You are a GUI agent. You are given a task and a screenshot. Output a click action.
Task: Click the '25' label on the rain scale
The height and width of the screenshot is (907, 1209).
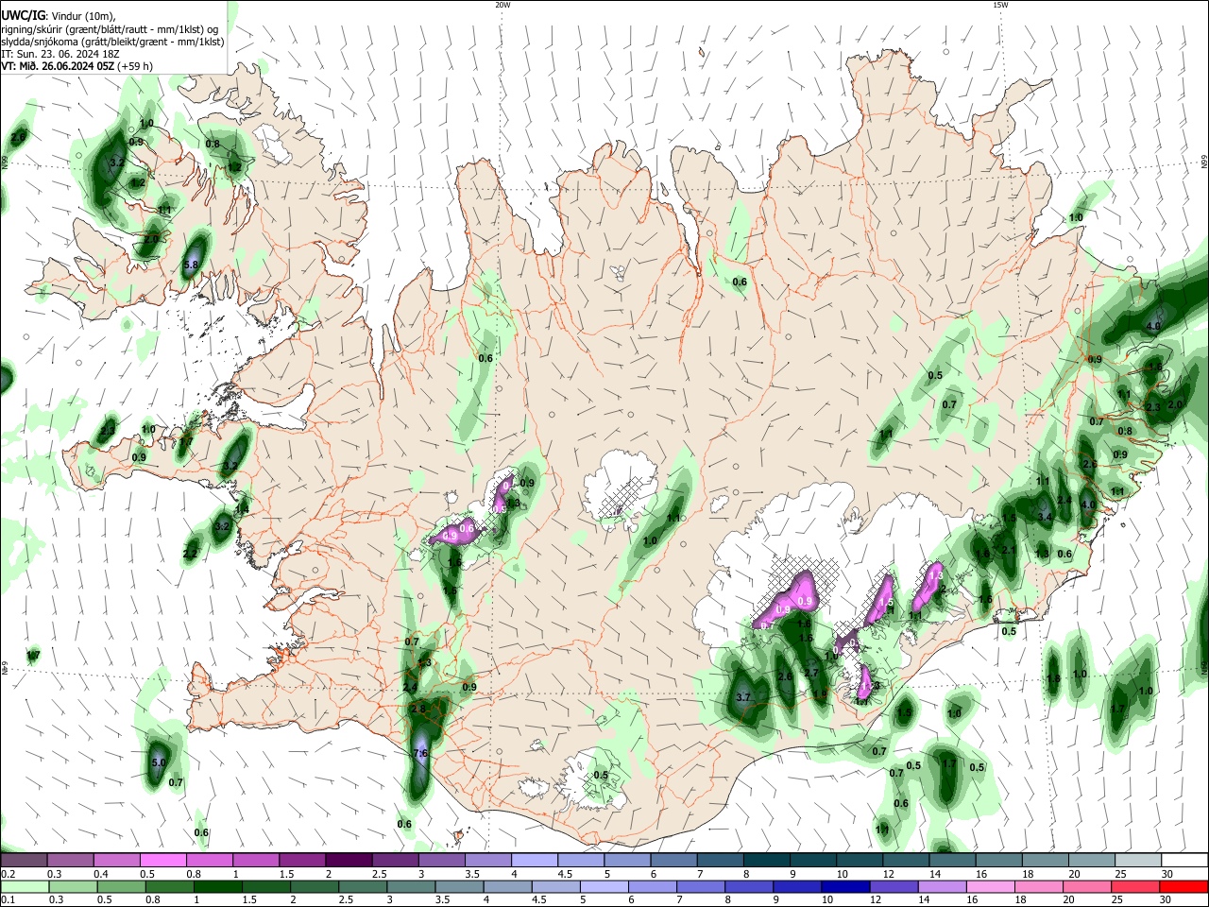coord(1118,900)
